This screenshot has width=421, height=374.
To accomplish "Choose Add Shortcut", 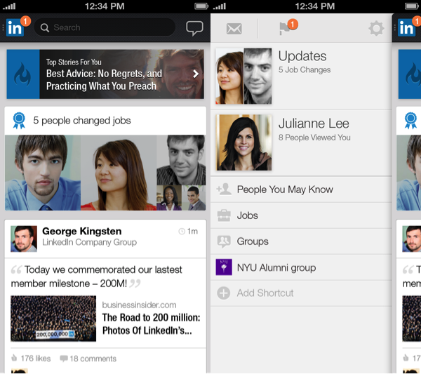I will pos(301,293).
